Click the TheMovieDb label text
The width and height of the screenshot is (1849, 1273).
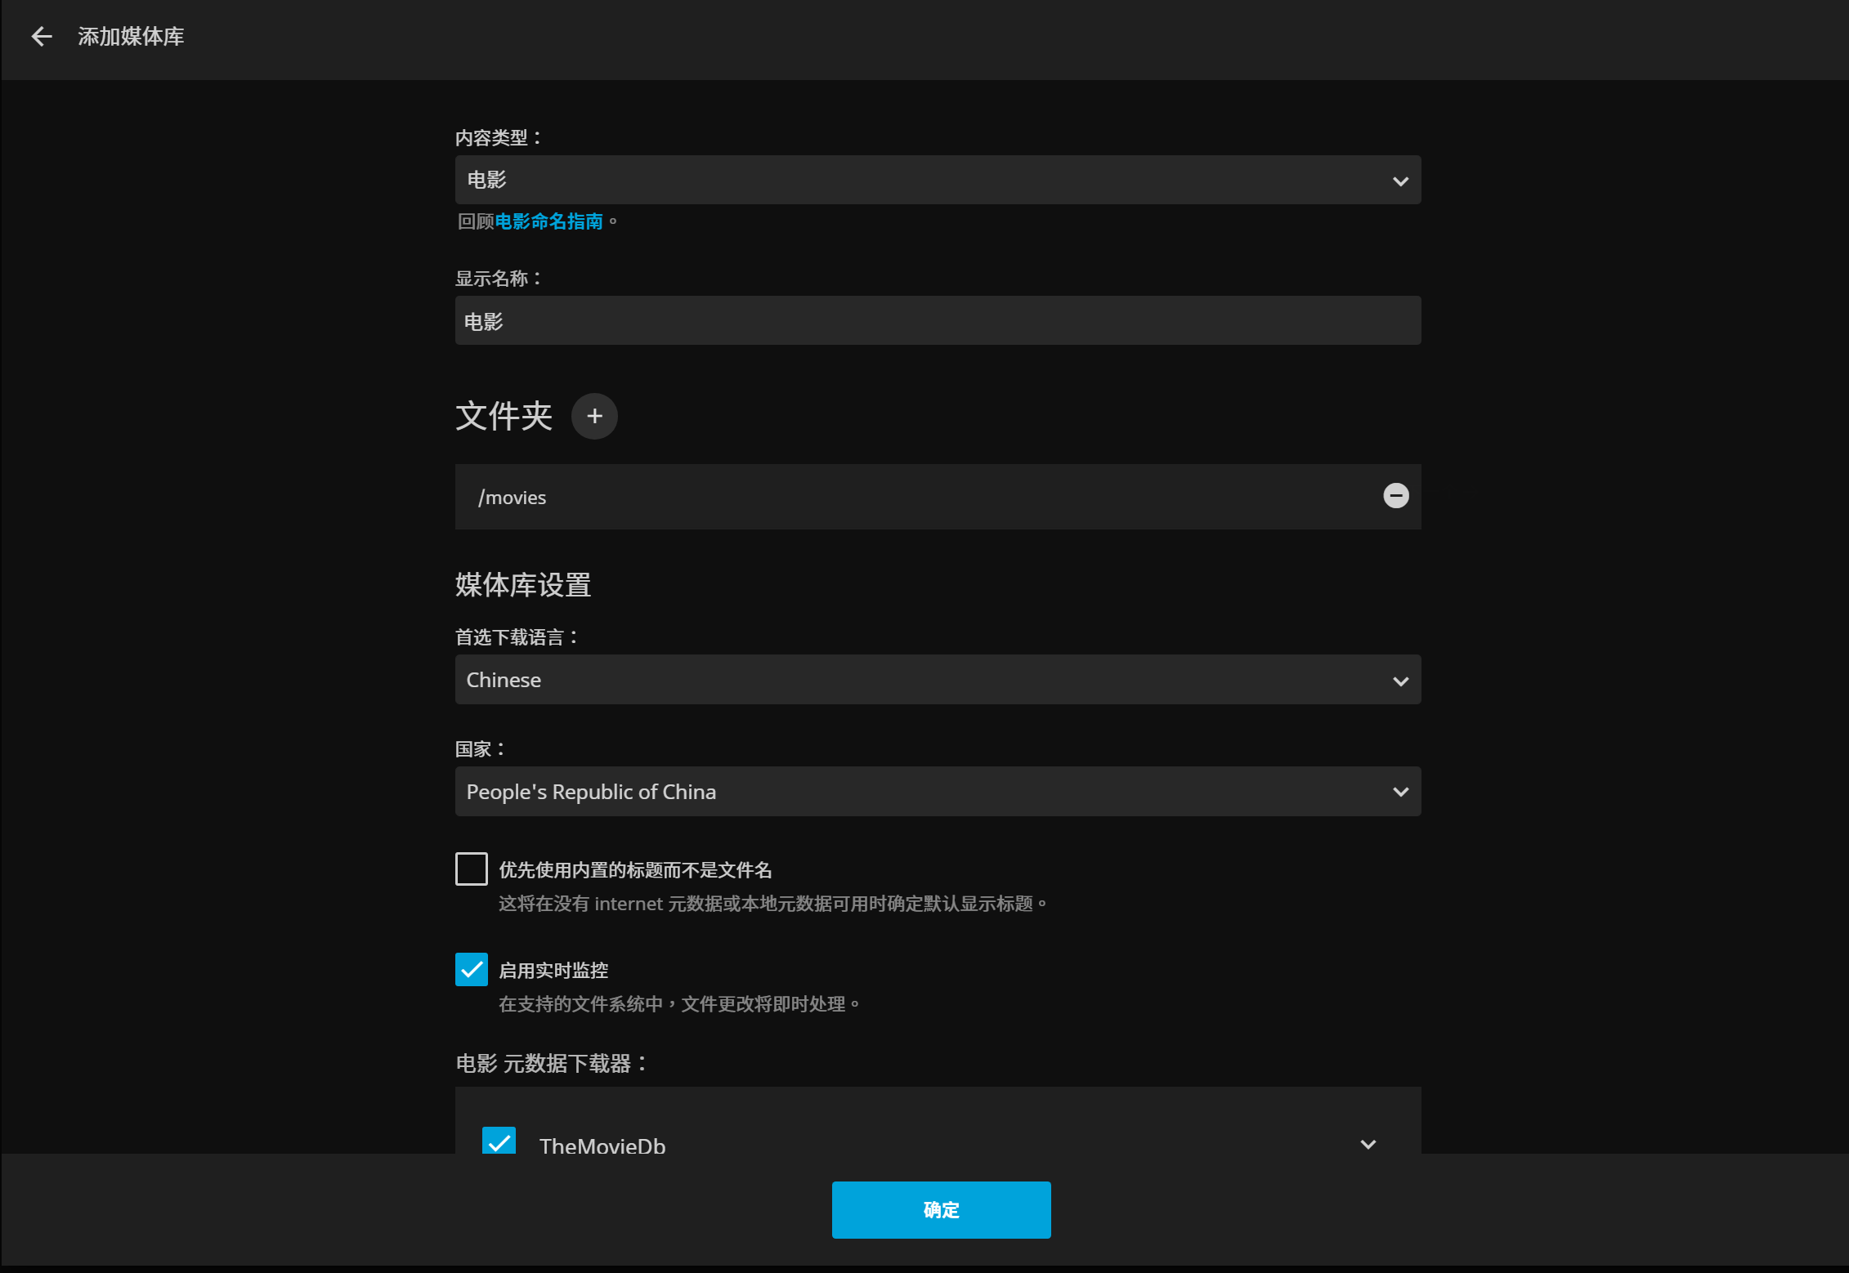pos(602,1144)
